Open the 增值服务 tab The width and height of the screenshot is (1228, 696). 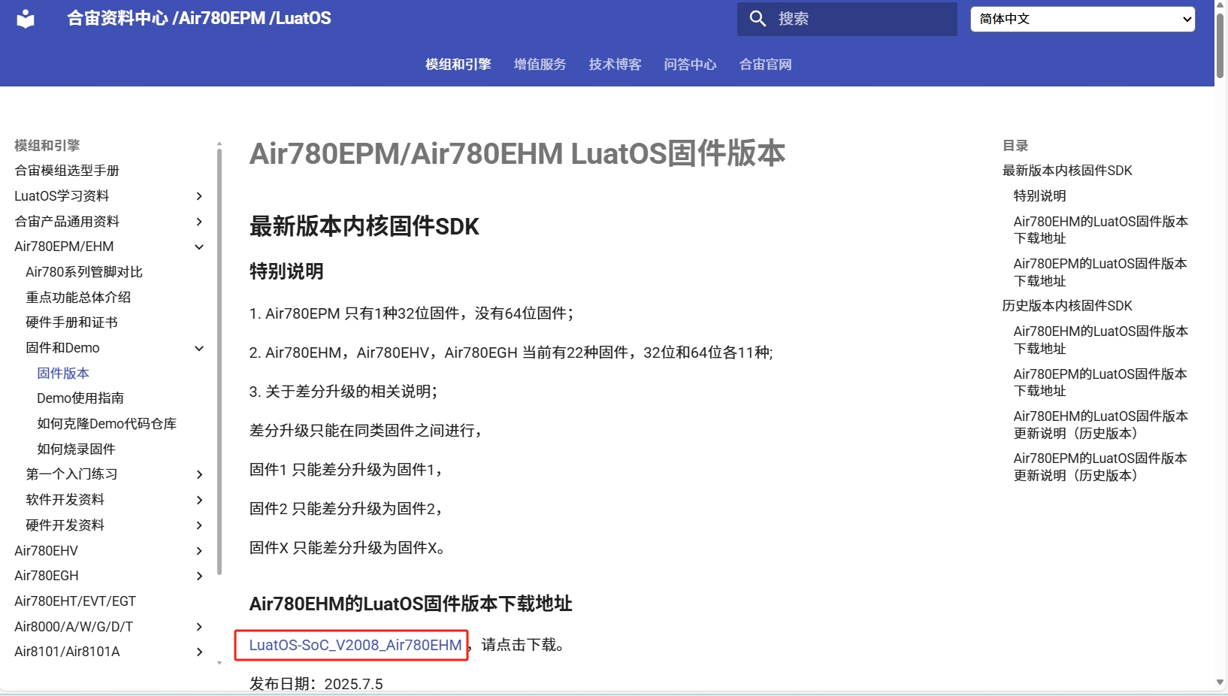[x=540, y=65]
